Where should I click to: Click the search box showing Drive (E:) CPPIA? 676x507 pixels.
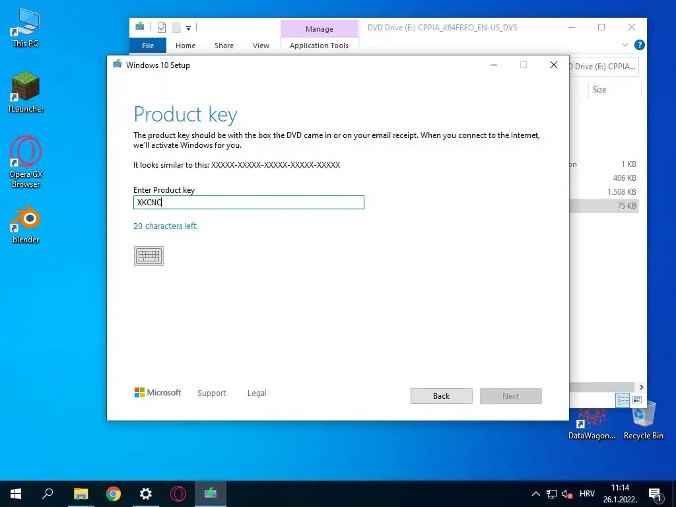pyautogui.click(x=604, y=67)
